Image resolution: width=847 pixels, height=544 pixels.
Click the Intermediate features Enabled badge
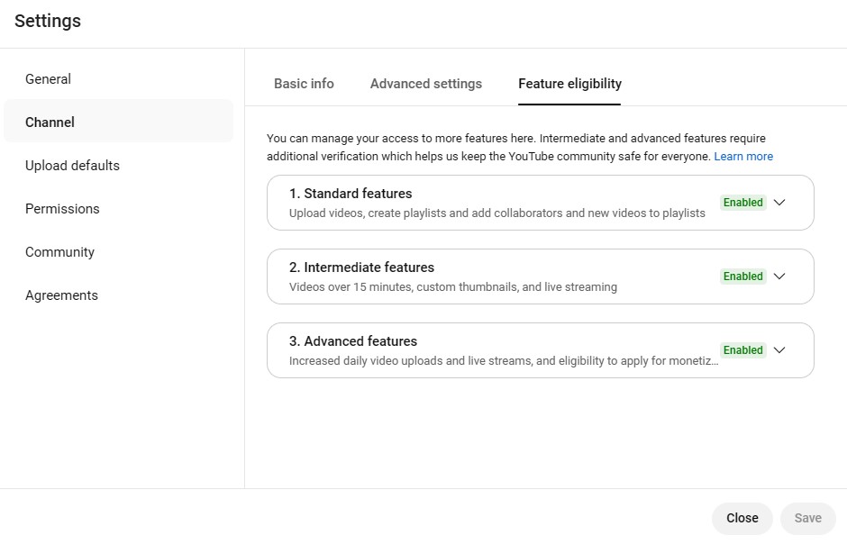[x=743, y=277]
